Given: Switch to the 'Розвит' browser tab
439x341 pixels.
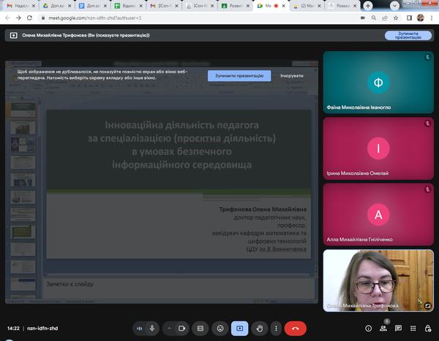Looking at the screenshot, I should [x=233, y=6].
